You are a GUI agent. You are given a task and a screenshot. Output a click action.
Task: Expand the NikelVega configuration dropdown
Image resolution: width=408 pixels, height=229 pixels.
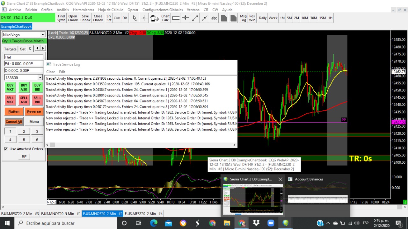pos(43,34)
